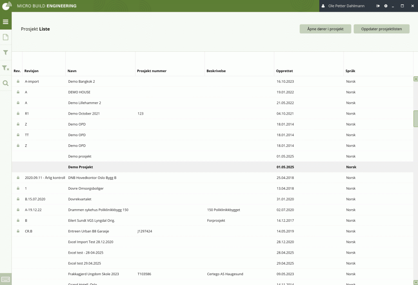Click revision 2020.09.11 - Årlig kontroll
This screenshot has width=418, height=285.
click(45, 178)
